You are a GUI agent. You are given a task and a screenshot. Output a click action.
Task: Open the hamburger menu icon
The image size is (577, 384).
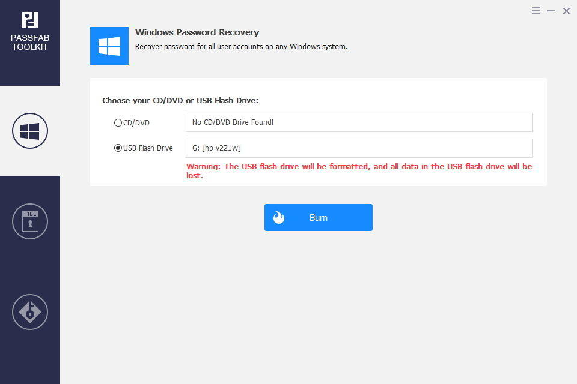click(x=536, y=11)
